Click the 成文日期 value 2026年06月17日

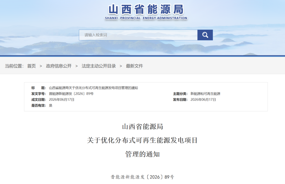(61, 100)
